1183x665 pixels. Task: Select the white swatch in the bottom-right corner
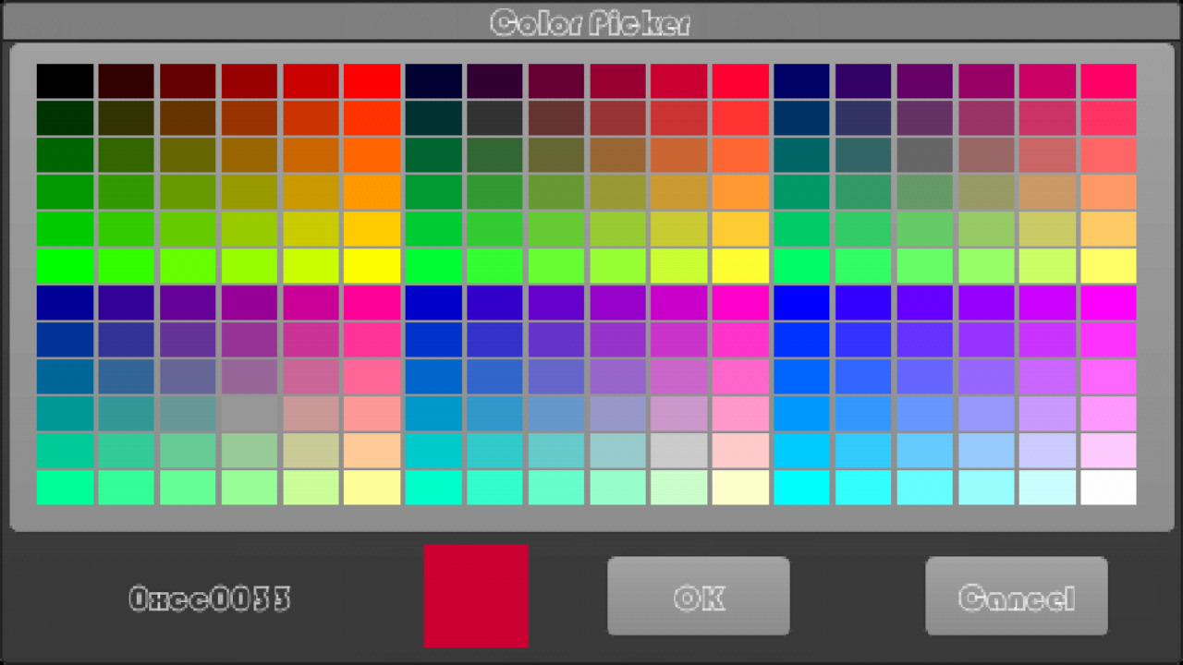(1106, 487)
